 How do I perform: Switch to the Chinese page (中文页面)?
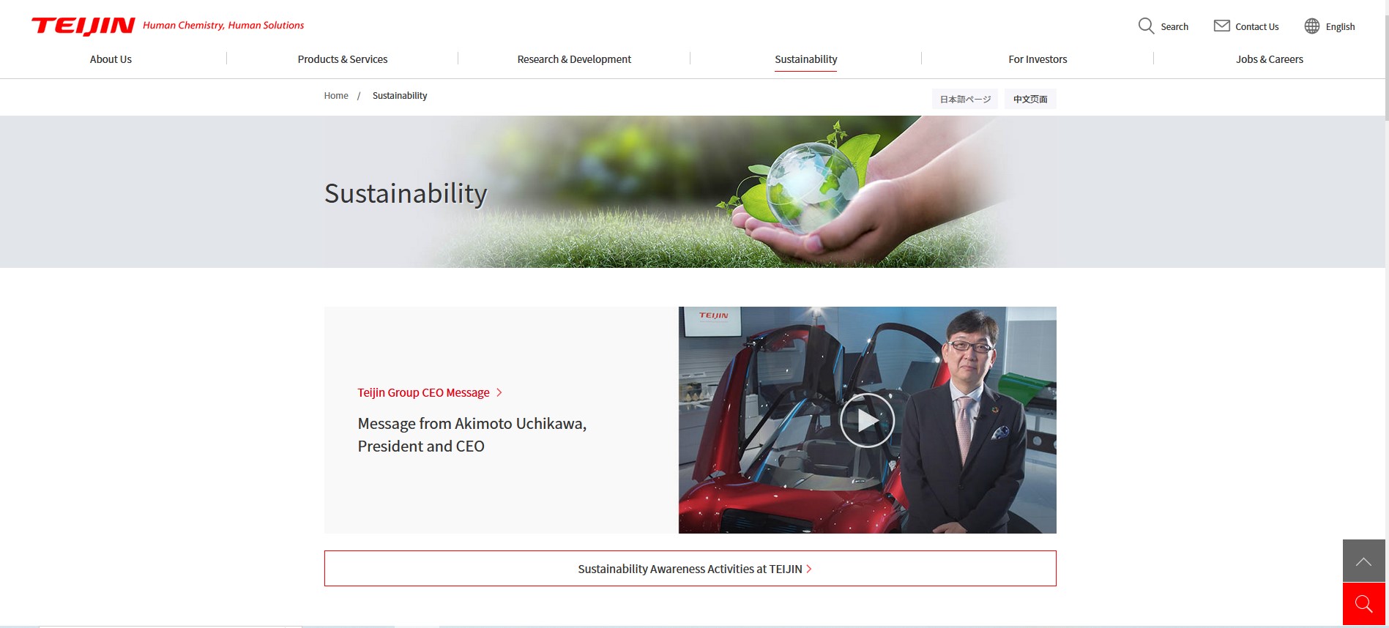click(1030, 99)
